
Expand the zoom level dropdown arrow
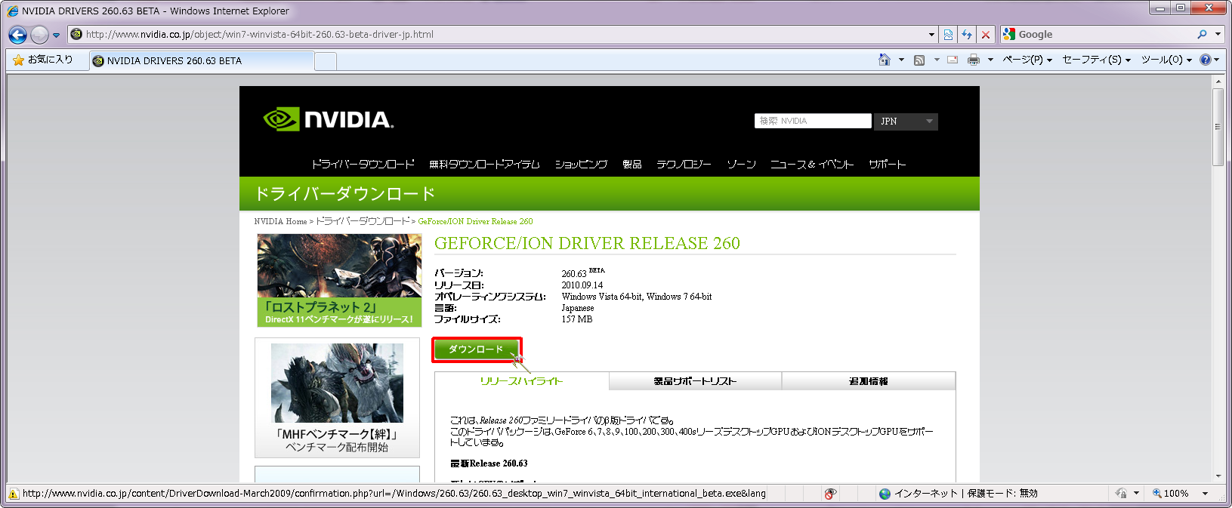[1205, 494]
